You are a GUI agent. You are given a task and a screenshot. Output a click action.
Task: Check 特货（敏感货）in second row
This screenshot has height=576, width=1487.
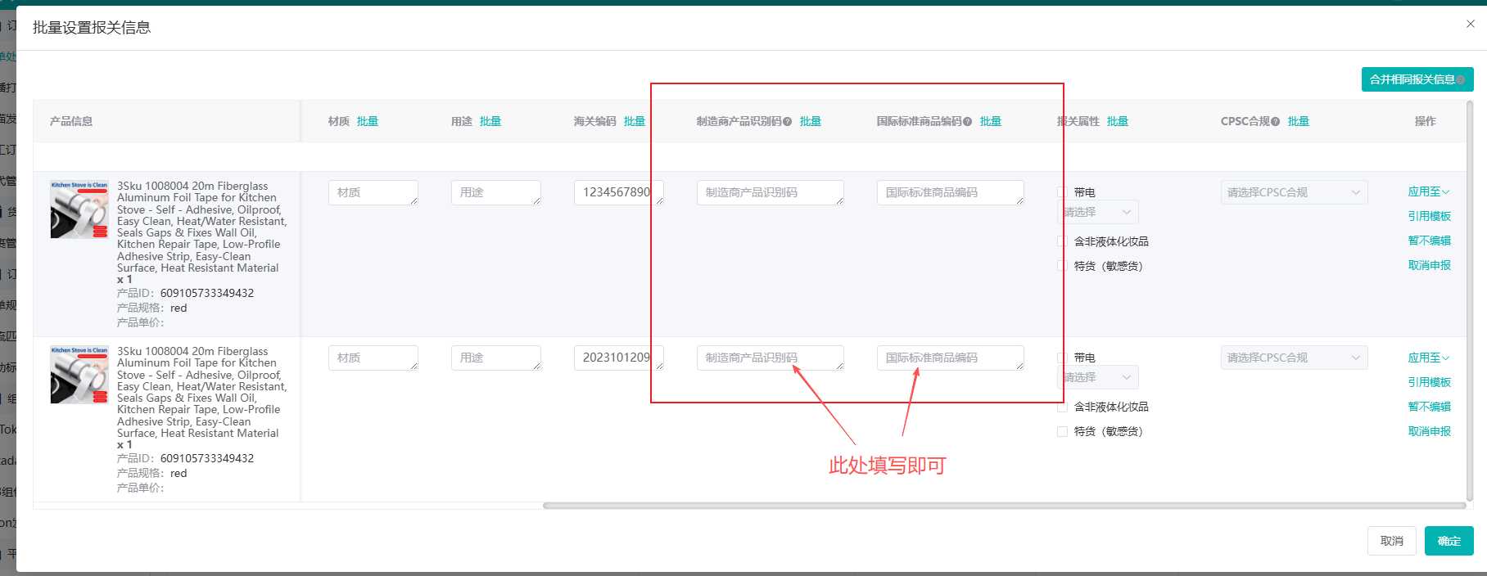(1062, 431)
